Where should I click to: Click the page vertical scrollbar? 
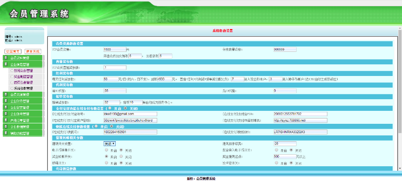[x=399, y=98]
